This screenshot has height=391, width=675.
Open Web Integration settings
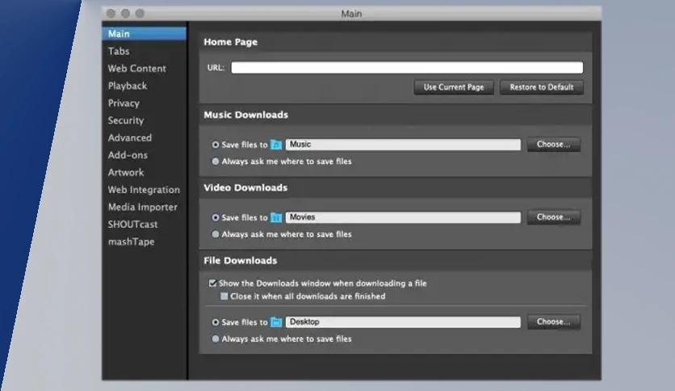click(x=144, y=190)
